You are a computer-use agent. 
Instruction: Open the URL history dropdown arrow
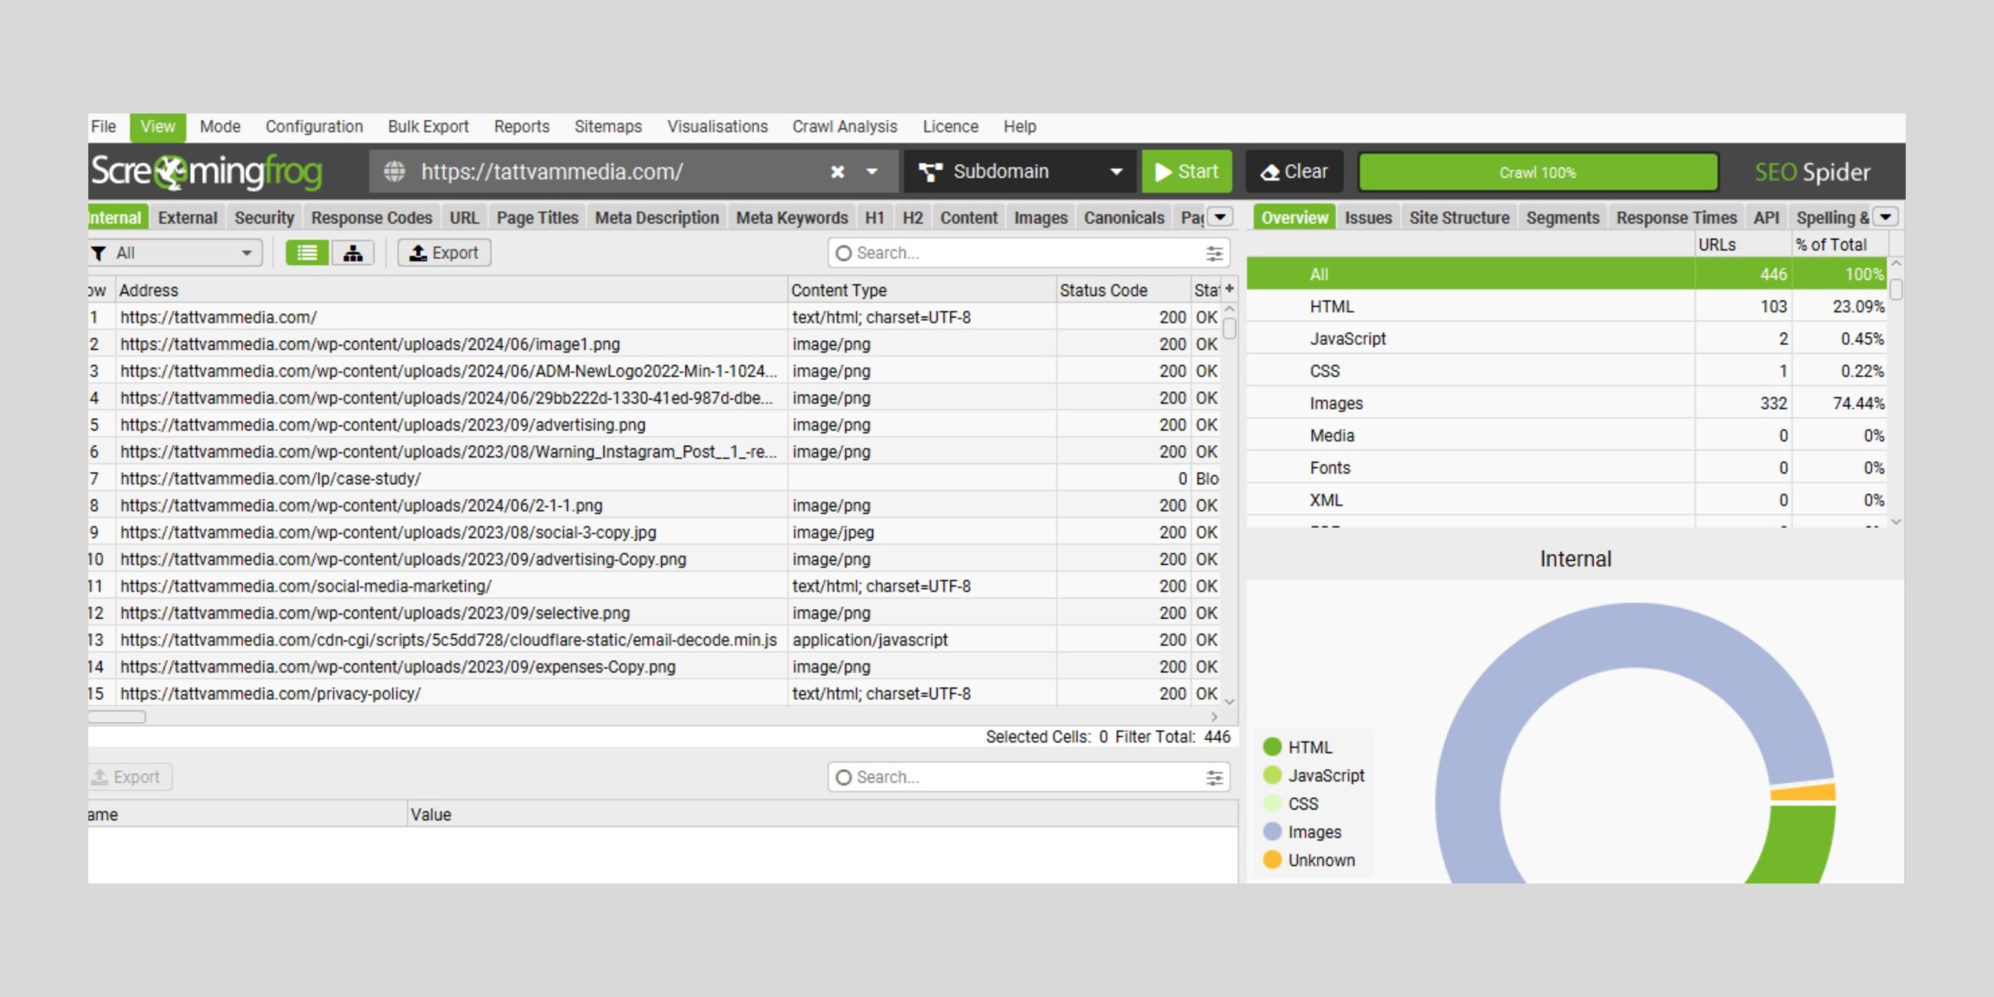click(x=872, y=171)
